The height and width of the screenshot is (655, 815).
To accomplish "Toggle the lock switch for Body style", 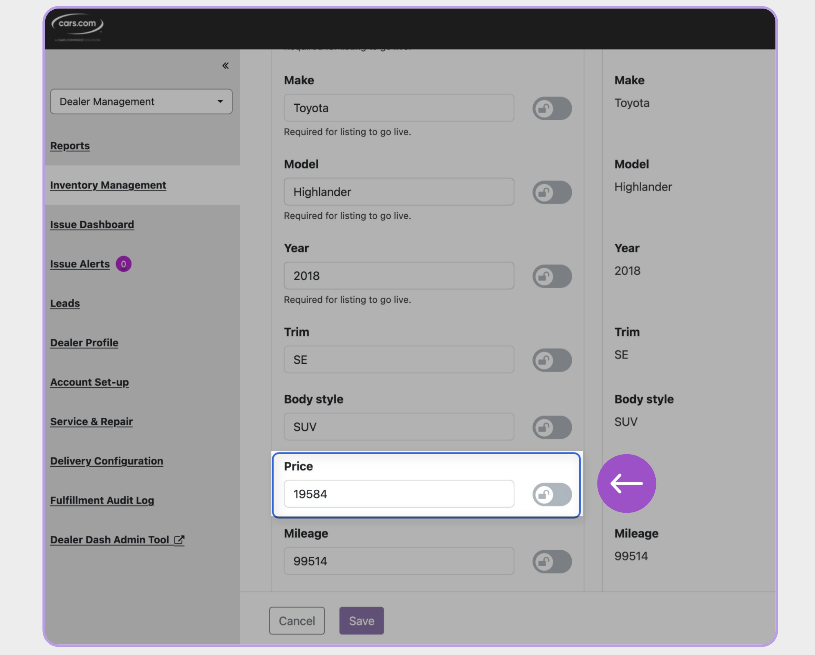I will [552, 427].
